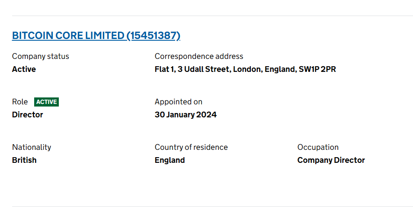Select the bold 'Active' company status value
This screenshot has width=413, height=207.
24,69
